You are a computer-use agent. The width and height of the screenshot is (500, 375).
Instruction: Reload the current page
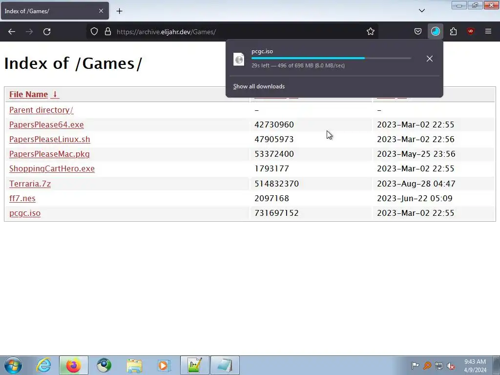coord(47,32)
